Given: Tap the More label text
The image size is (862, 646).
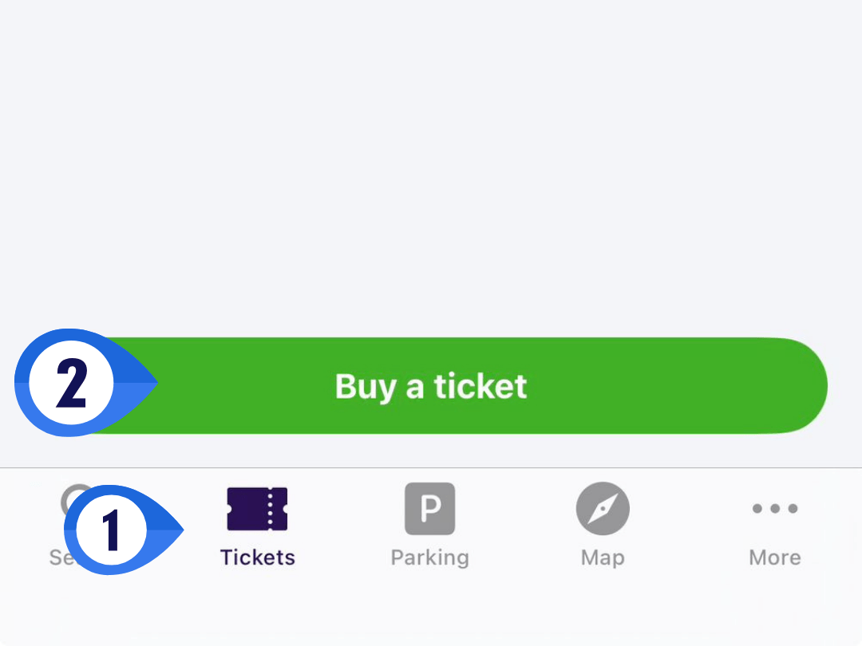Looking at the screenshot, I should pos(774,557).
